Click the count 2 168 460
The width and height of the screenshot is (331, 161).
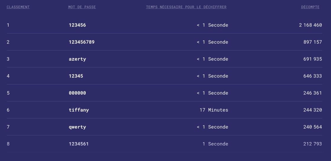(x=310, y=25)
